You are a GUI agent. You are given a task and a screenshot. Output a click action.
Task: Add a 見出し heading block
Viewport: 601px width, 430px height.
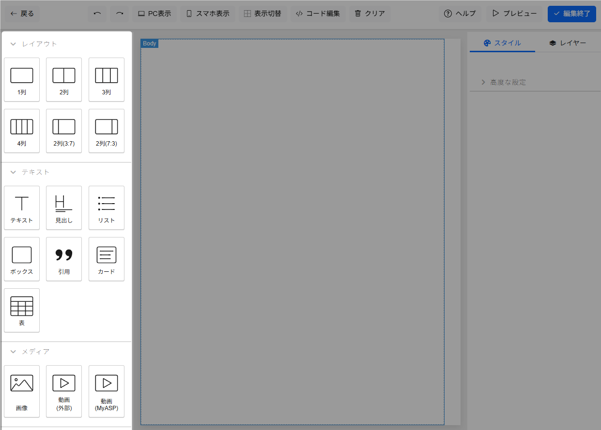pos(64,208)
